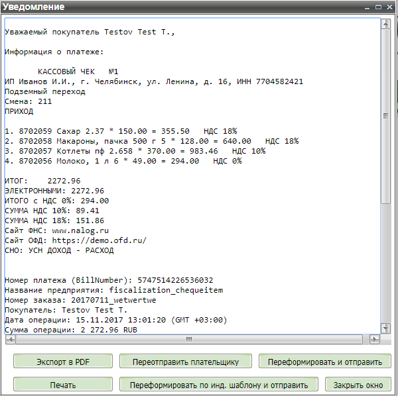Click the horizontal scrollbar thumb
398x396 pixels.
(x=188, y=339)
